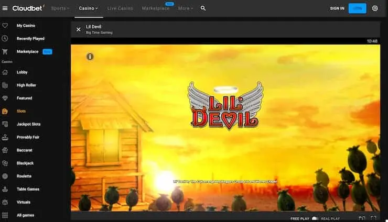388x222 pixels.
Task: Click the Provably Fair icon
Action: click(x=5, y=137)
